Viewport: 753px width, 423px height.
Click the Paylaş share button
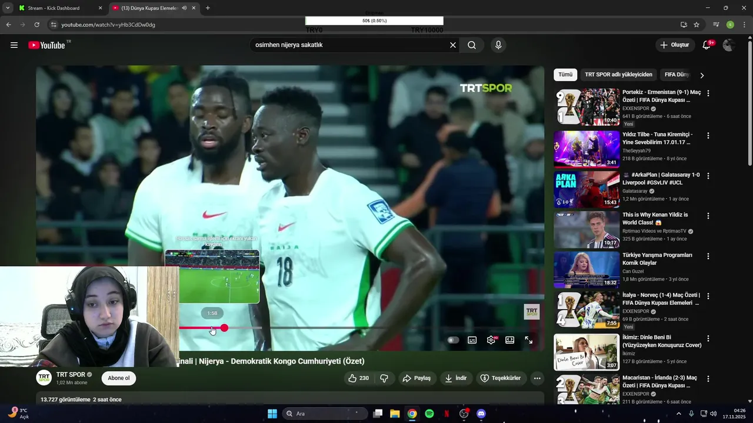point(417,378)
